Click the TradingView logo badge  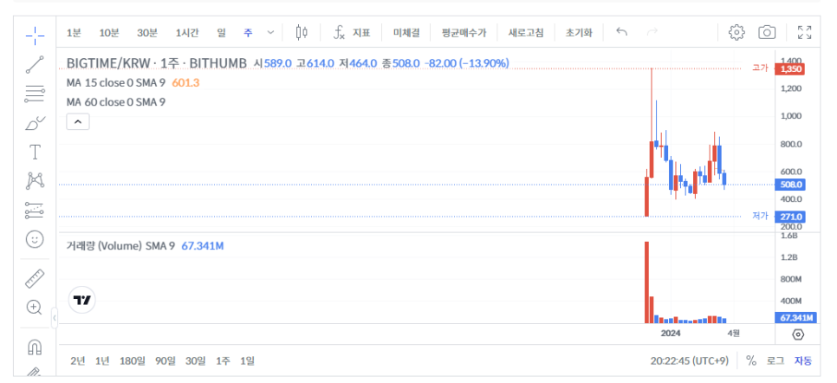click(x=82, y=300)
